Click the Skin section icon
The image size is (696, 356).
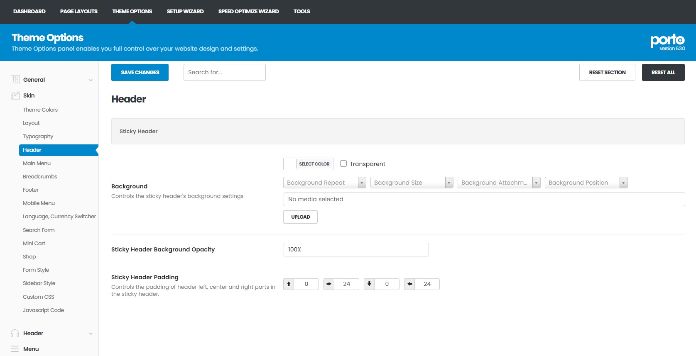(15, 95)
